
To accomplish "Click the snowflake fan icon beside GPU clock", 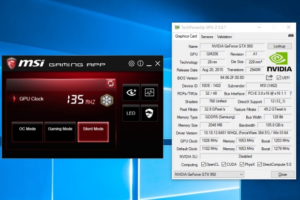I will (x=107, y=100).
